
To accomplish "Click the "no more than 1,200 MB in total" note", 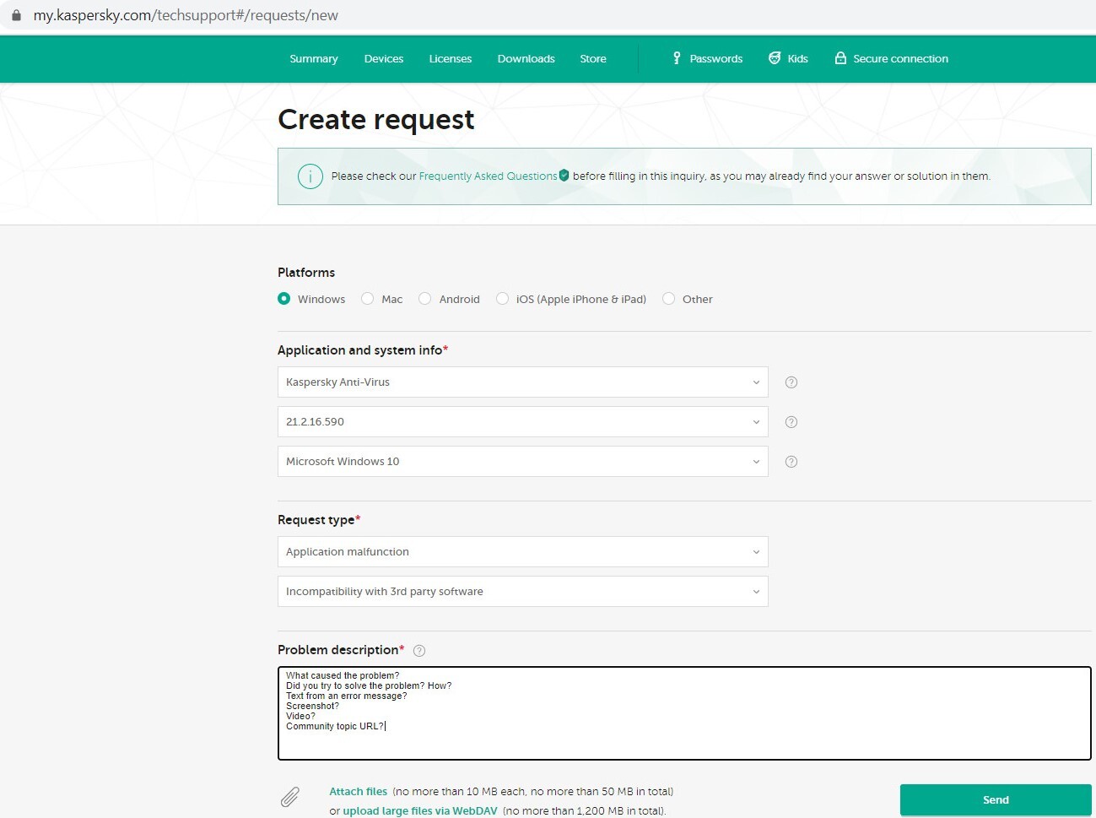I will [x=584, y=811].
